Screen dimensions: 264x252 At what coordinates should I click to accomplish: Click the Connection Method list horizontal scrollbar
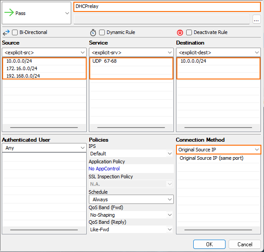click(218, 230)
